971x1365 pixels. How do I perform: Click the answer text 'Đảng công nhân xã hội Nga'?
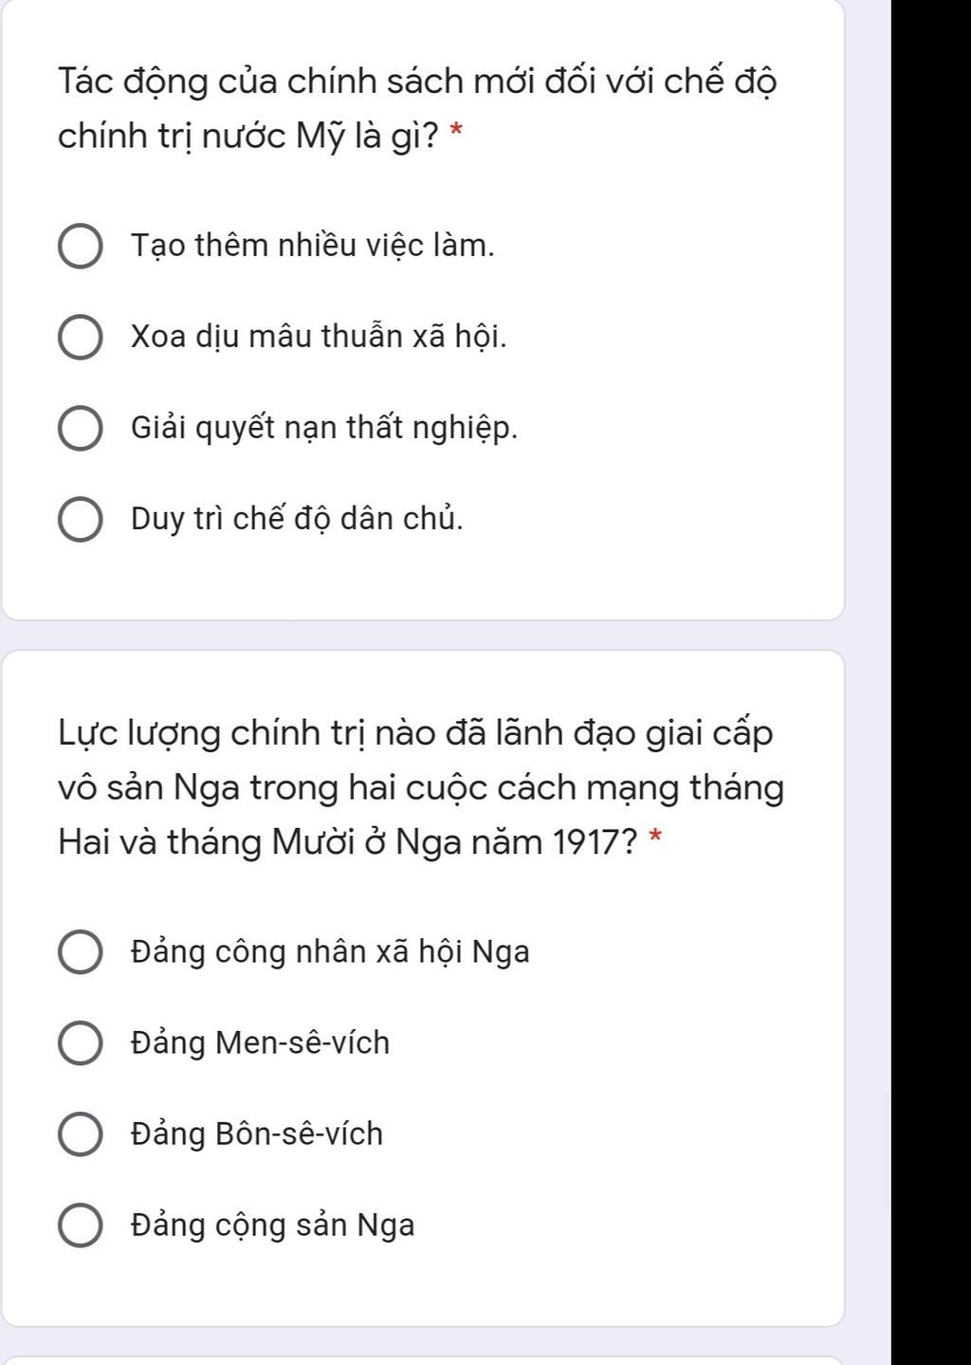(x=330, y=952)
